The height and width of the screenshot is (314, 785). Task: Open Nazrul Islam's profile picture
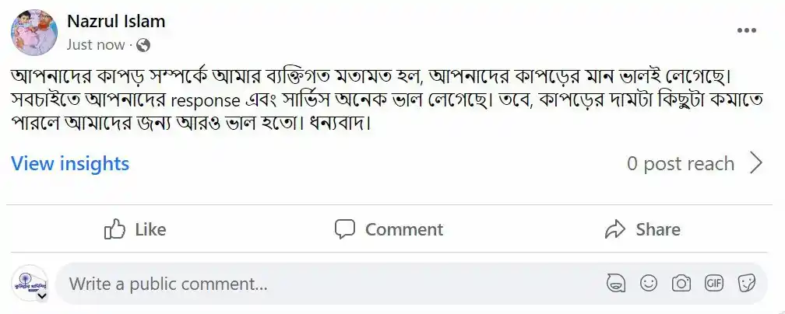coord(33,33)
